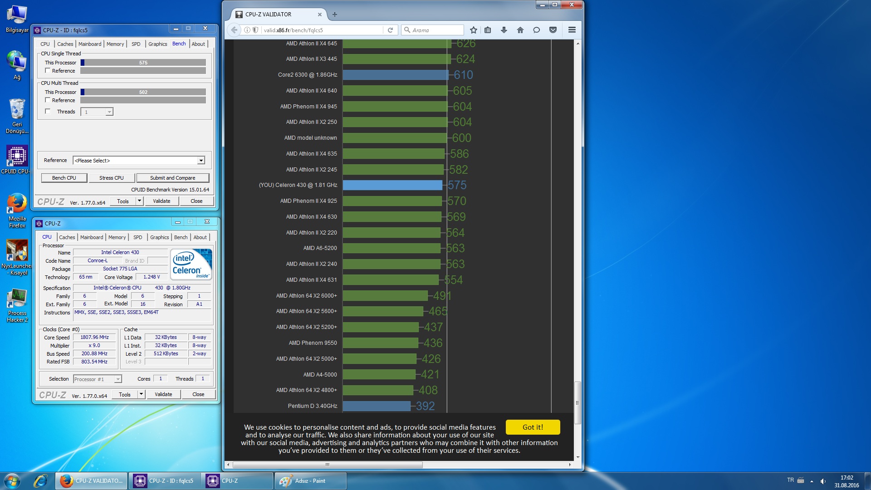
Task: Open the Threads count dropdown
Action: coord(109,112)
